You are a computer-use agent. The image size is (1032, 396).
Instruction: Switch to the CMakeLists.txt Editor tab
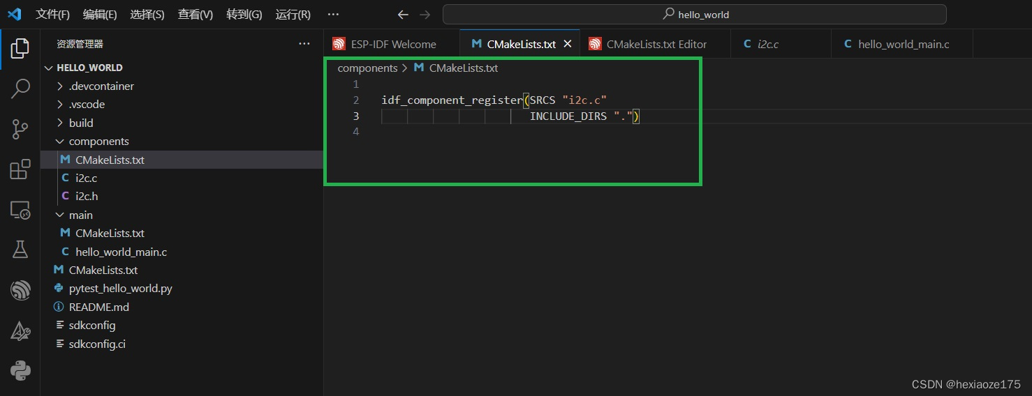tap(656, 44)
